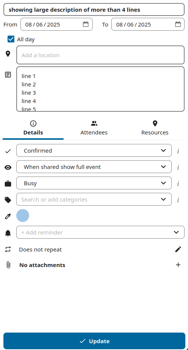The height and width of the screenshot is (350, 188).
Task: Click the Search or add categories field
Action: point(94,199)
